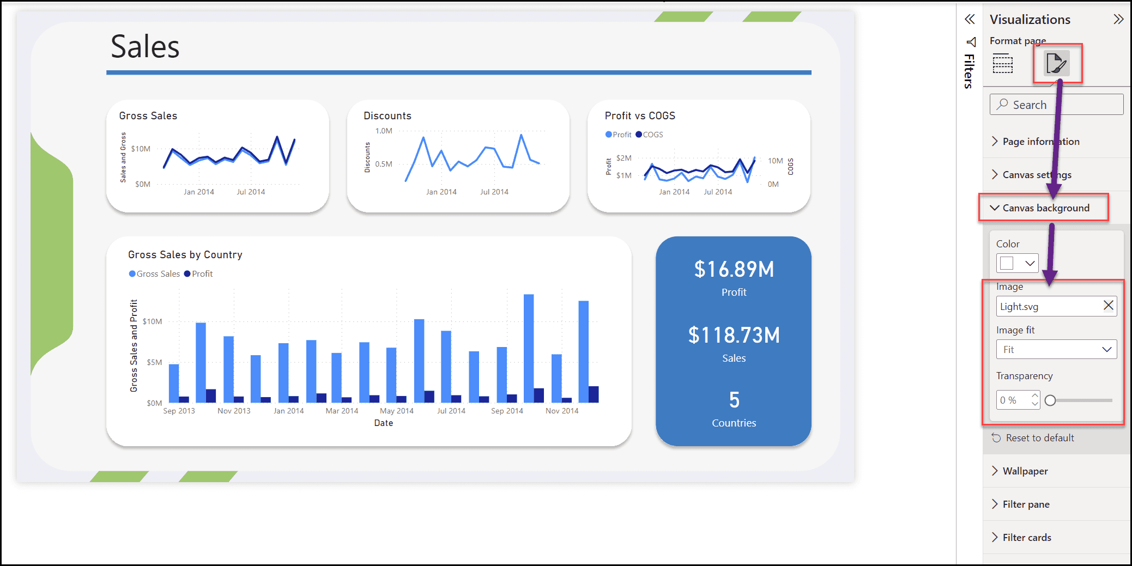Click the Transparency slider handle
Screen dimensions: 1132x566
1050,400
